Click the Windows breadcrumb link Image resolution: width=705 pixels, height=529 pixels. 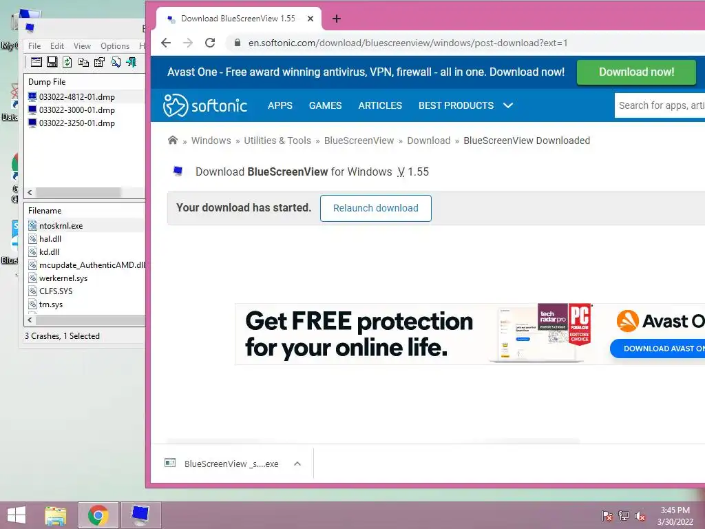click(211, 141)
